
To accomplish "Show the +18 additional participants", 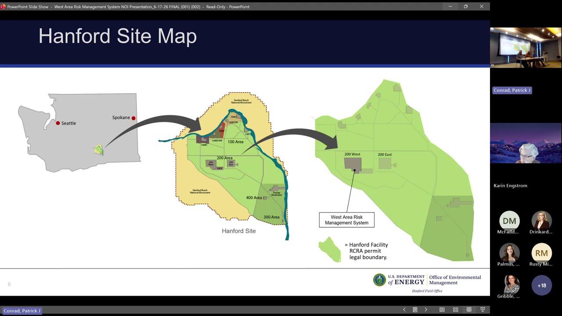I will [x=541, y=285].
